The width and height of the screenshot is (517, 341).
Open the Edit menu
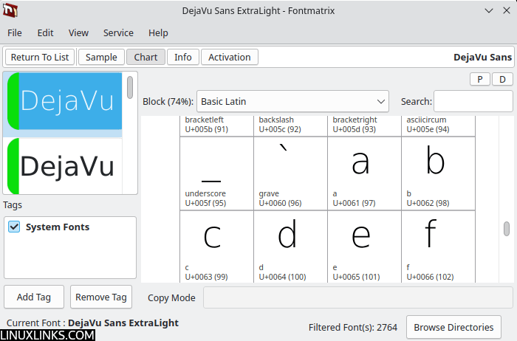pos(45,33)
